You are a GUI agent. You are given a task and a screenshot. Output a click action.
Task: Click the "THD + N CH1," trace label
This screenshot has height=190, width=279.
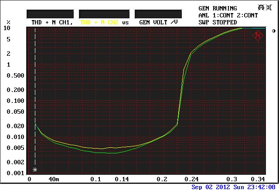coord(52,22)
